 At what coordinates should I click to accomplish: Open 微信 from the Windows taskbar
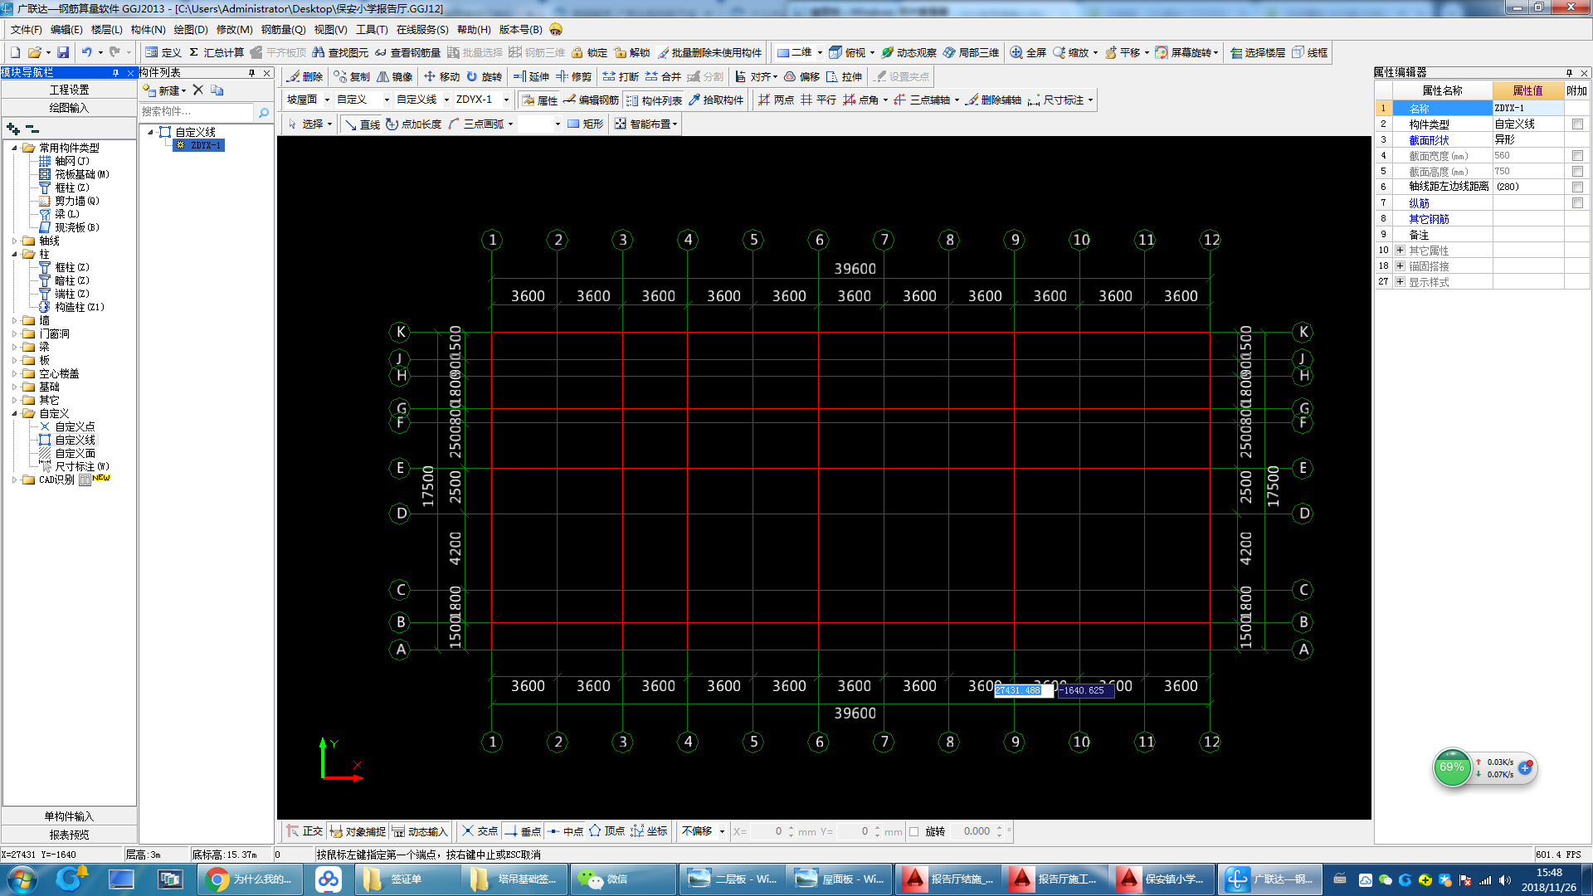point(622,879)
